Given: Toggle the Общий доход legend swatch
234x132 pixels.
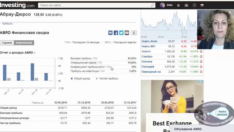Looking at the screenshot, I should (x=72, y=78).
